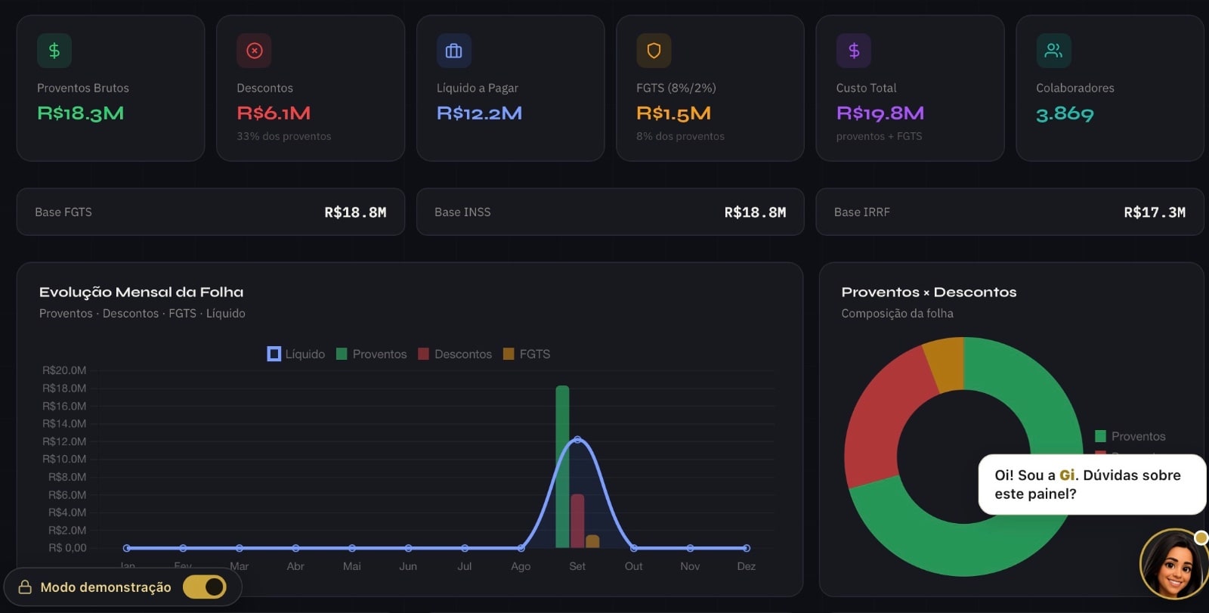
Task: Select the Base INSS summary row
Action: [611, 212]
